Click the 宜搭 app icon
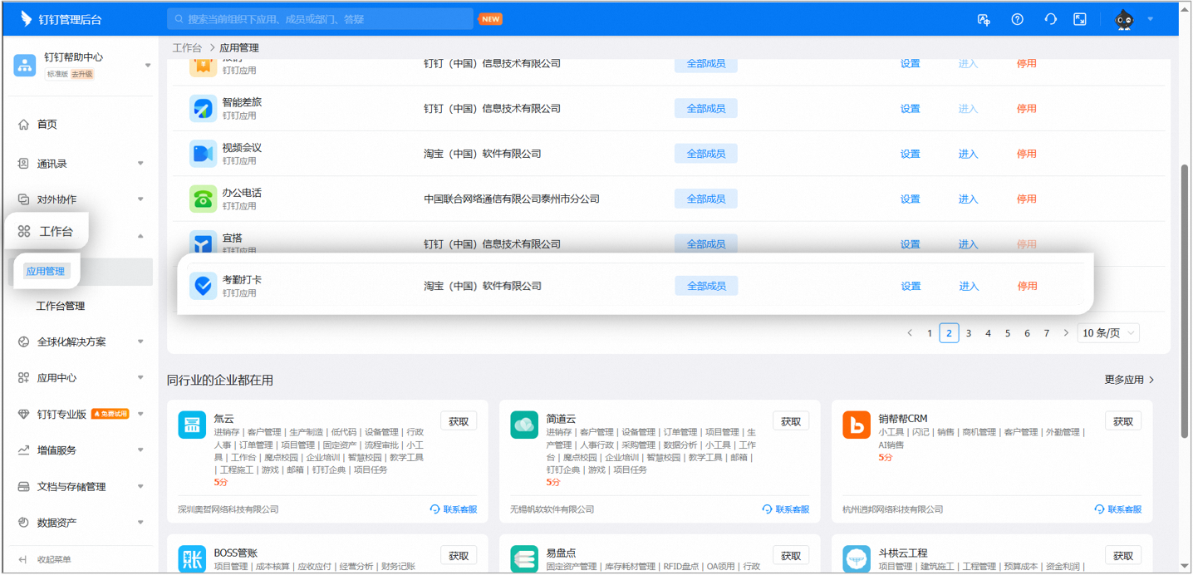1193x575 pixels. pyautogui.click(x=203, y=243)
